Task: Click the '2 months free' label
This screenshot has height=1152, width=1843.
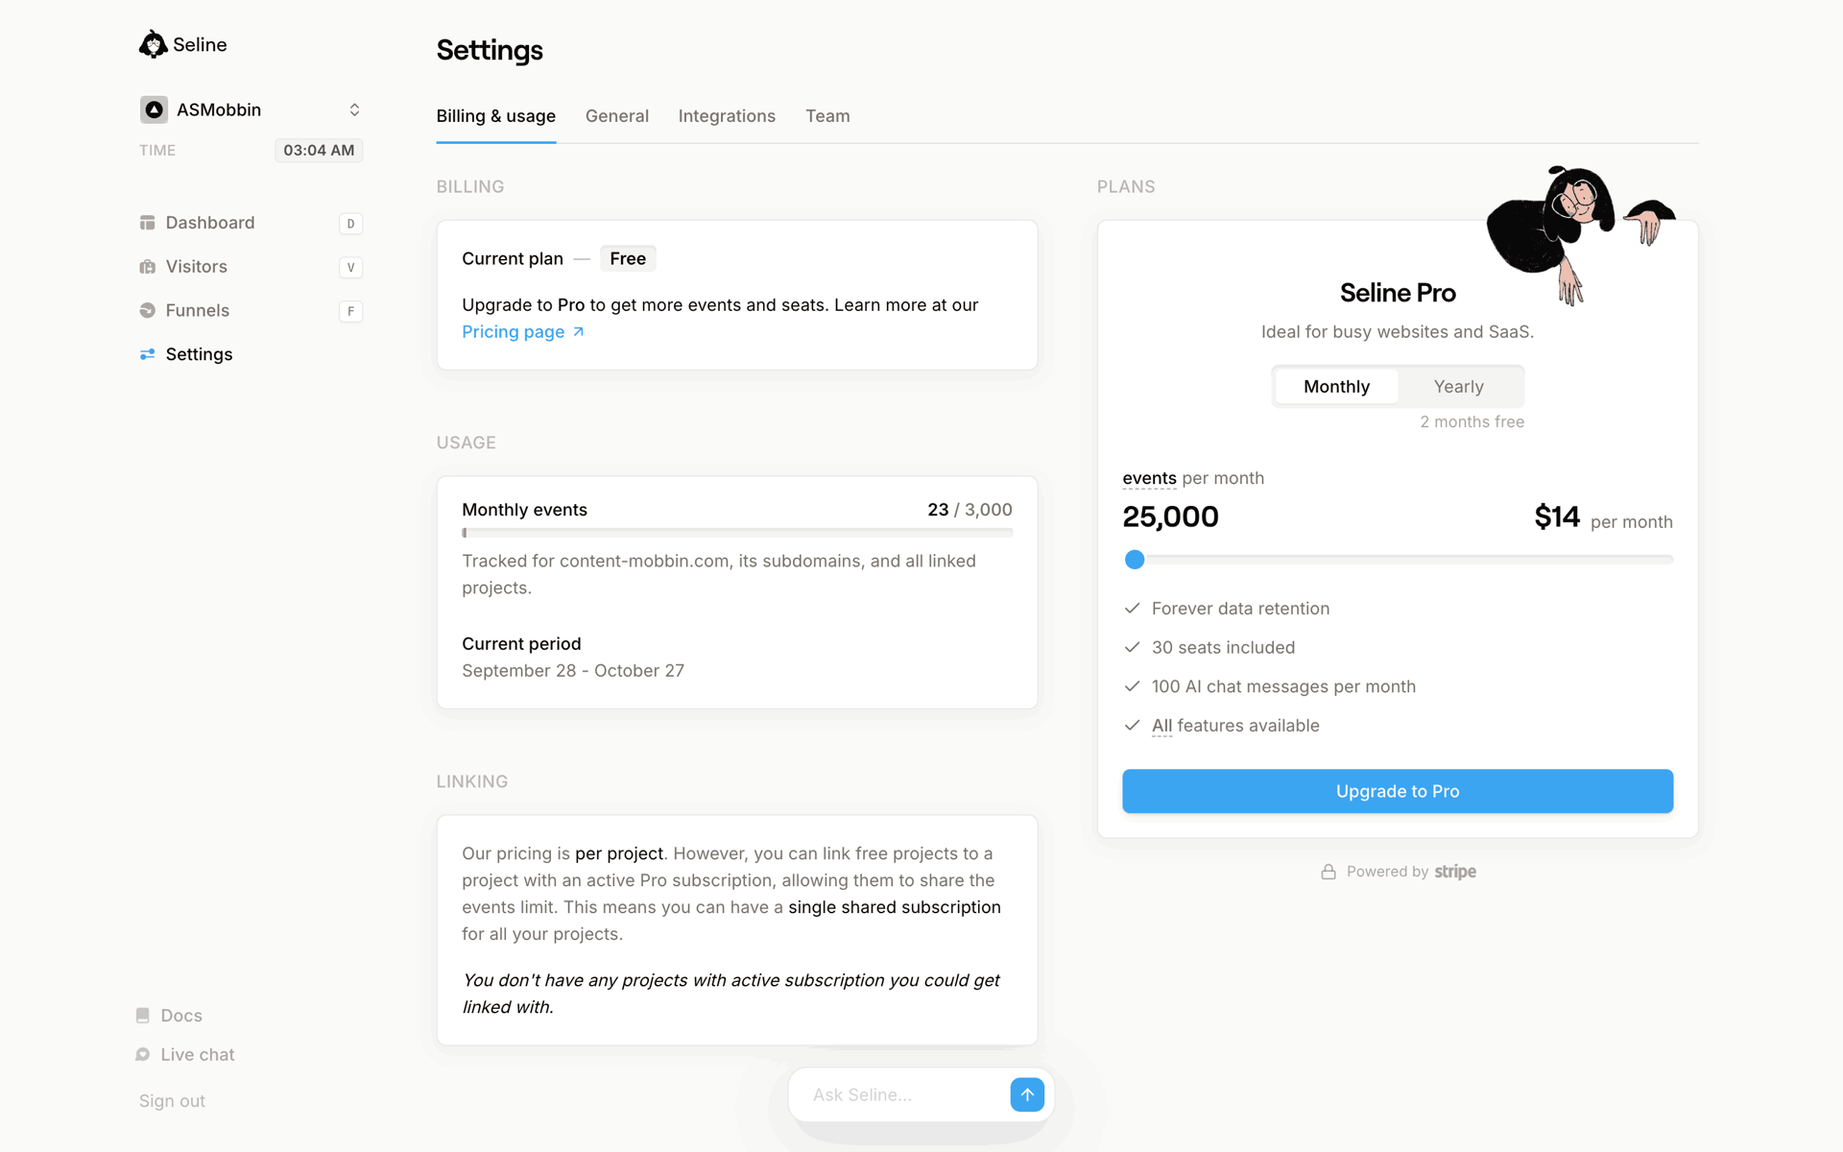Action: [1472, 422]
